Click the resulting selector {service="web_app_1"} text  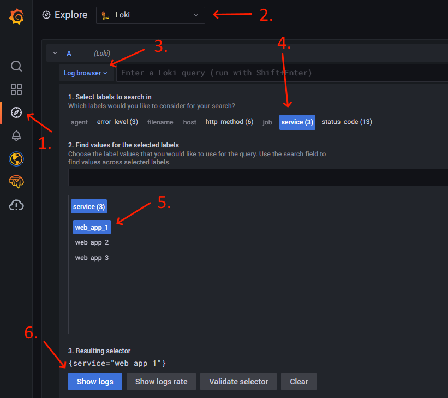point(117,363)
